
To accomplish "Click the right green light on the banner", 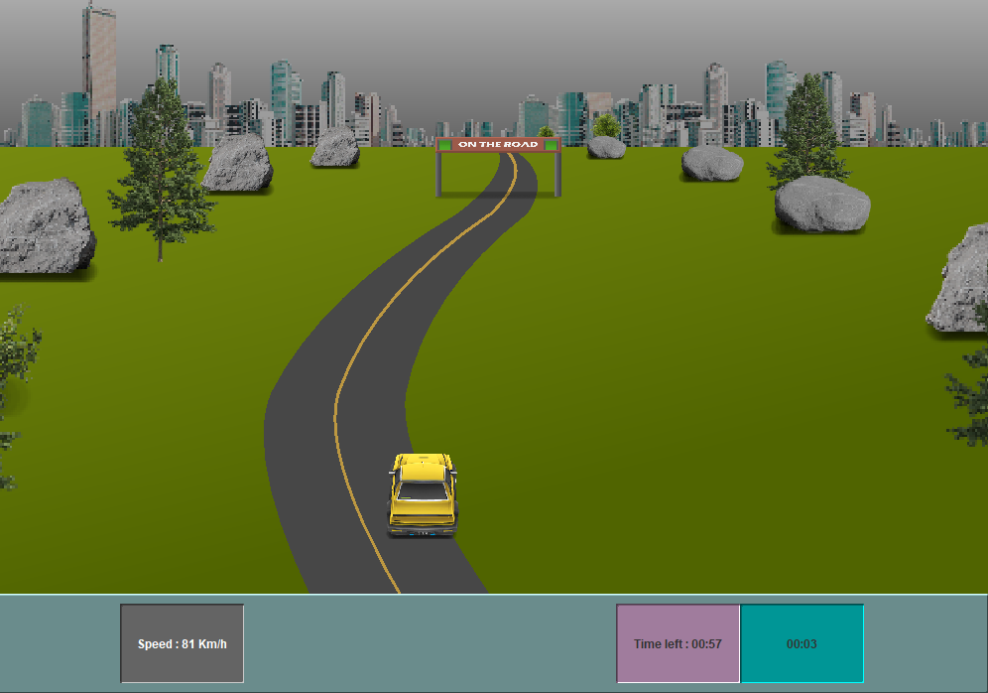I will [551, 145].
